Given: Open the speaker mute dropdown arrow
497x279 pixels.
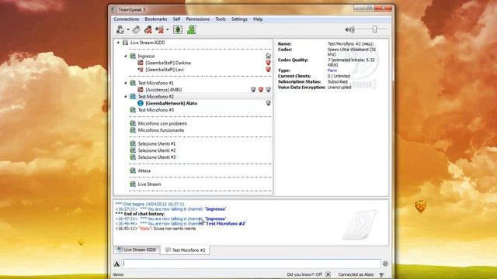Looking at the screenshot, I should (x=168, y=30).
